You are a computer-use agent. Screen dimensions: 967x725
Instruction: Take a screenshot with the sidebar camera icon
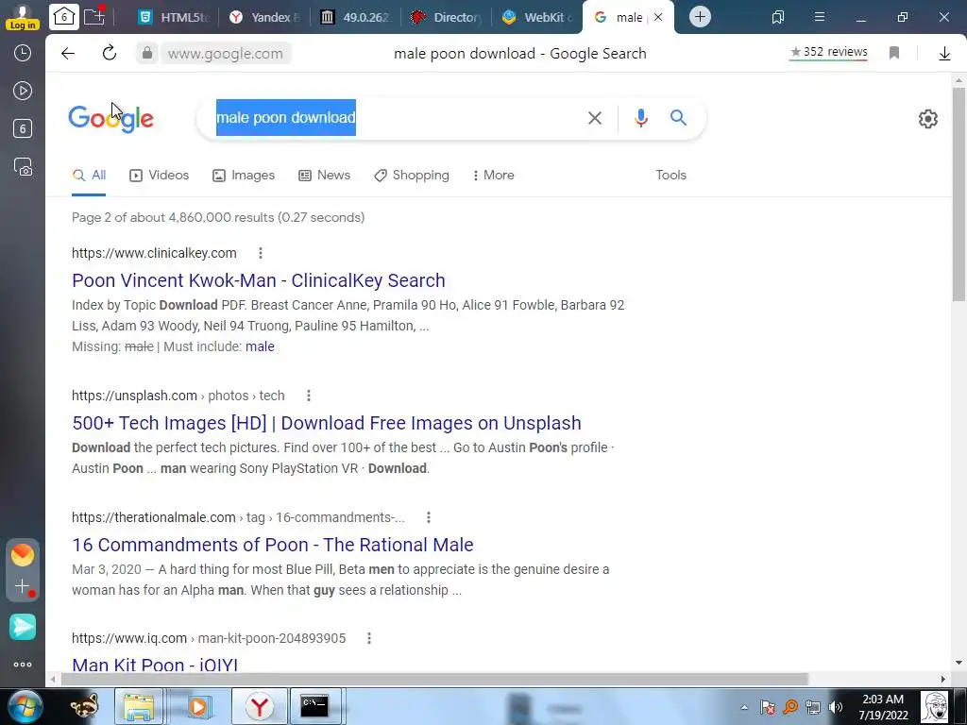(x=23, y=167)
